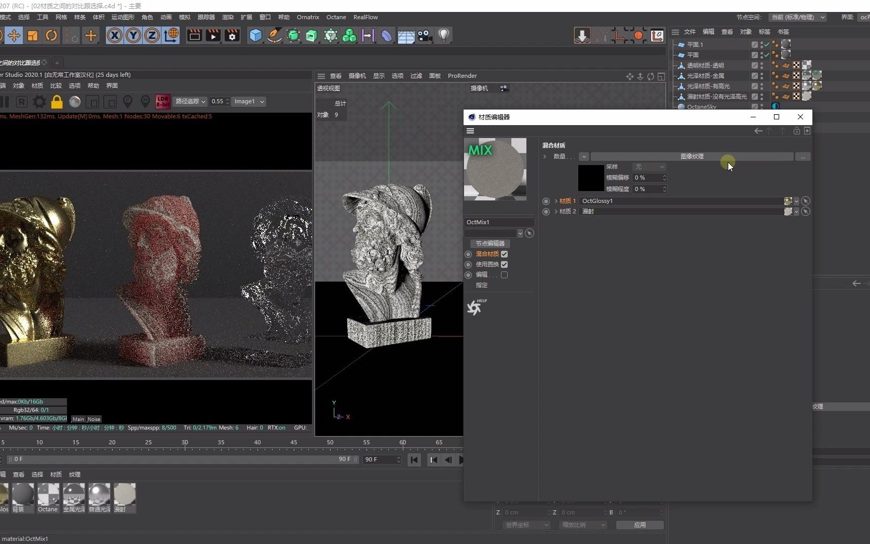The image size is (870, 544).
Task: Open the camera creation icon
Action: pos(425,35)
